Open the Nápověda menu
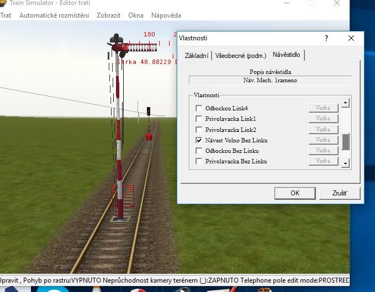 (x=166, y=15)
